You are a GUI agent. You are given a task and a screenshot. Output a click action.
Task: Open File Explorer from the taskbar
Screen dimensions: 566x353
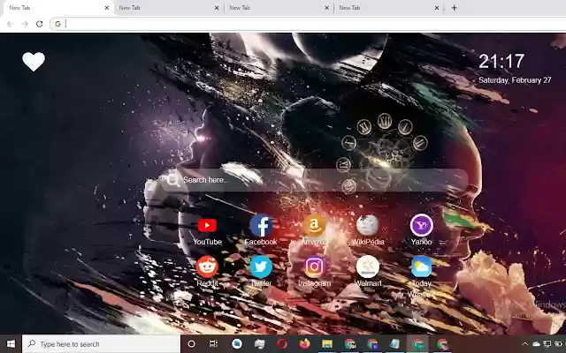327,344
